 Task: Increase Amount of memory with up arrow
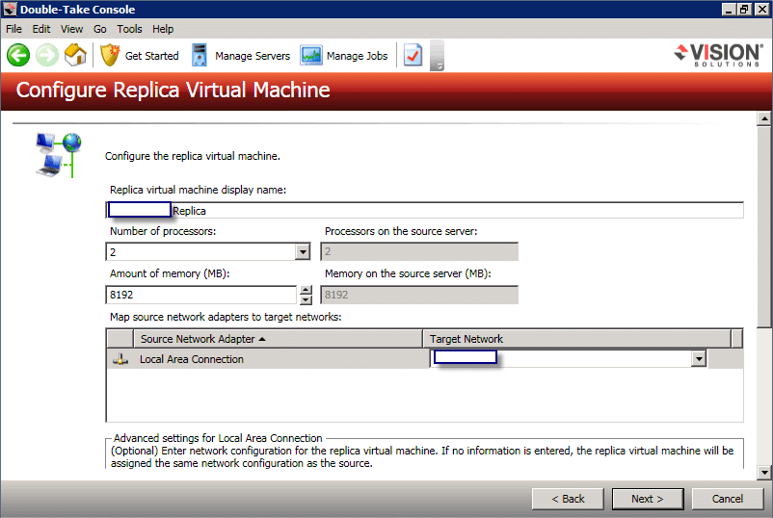(x=306, y=290)
